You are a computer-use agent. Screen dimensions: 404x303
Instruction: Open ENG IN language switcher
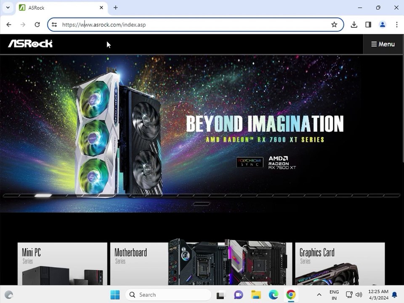334,295
